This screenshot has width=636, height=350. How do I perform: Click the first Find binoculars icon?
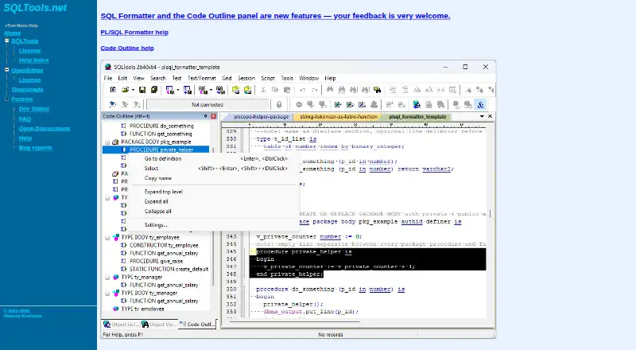(x=330, y=90)
